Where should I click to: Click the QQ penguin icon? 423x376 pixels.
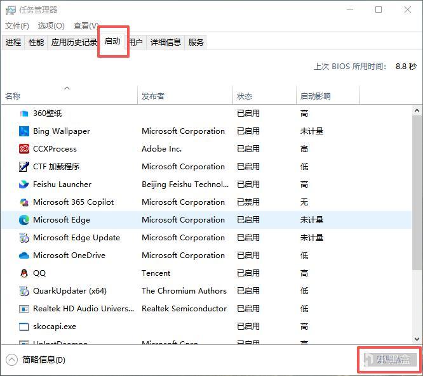coord(24,273)
